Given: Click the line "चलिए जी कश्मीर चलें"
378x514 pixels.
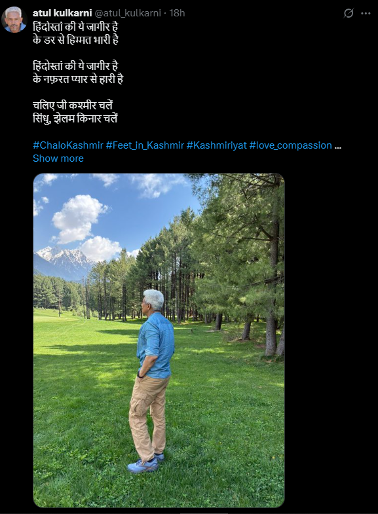Looking at the screenshot, I should click(x=73, y=105).
